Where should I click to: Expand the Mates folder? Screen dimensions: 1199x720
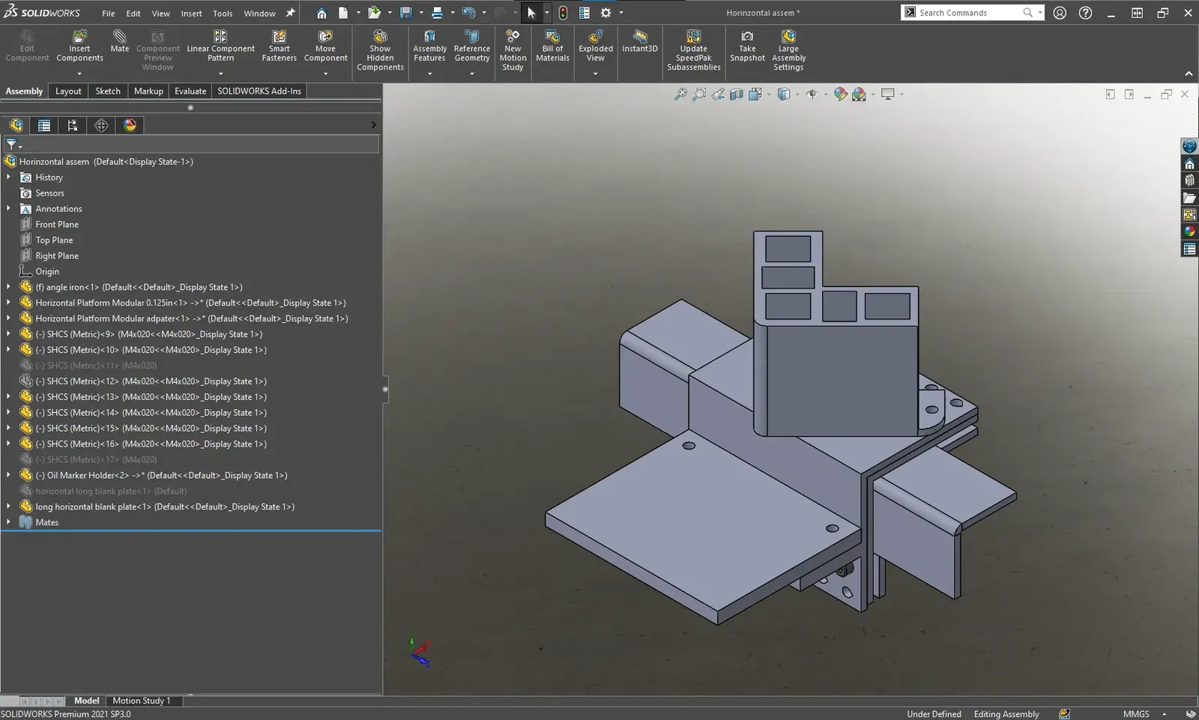point(8,522)
